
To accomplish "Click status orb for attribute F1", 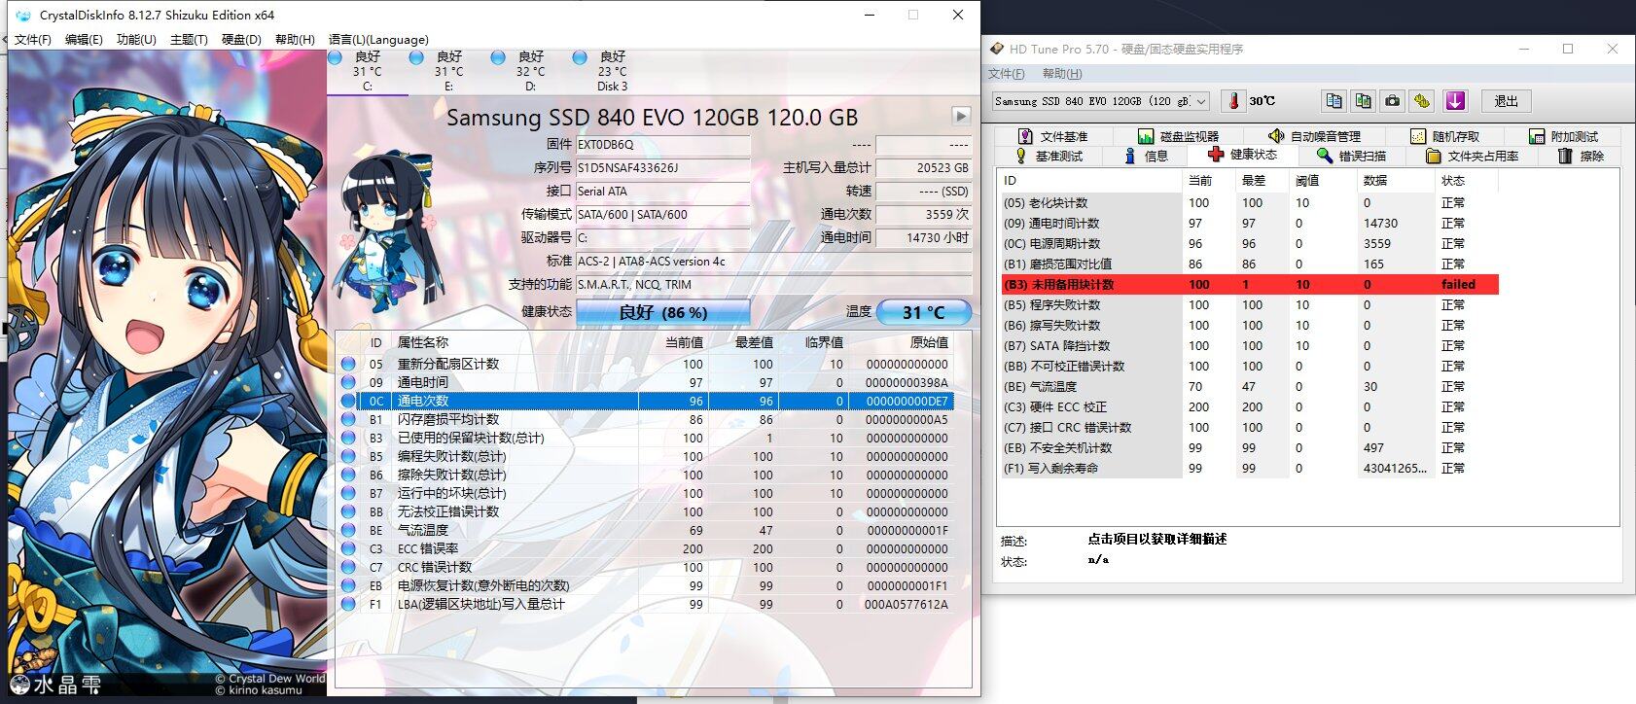I will tap(348, 604).
